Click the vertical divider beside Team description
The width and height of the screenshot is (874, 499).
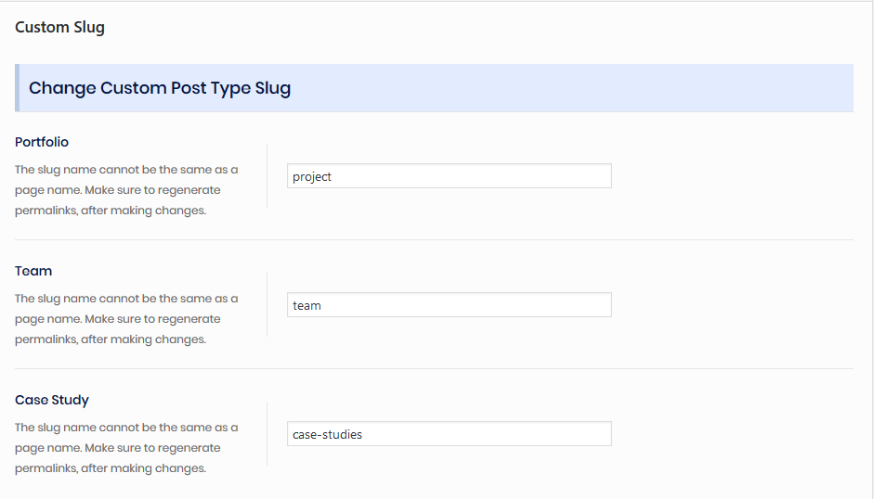click(267, 305)
